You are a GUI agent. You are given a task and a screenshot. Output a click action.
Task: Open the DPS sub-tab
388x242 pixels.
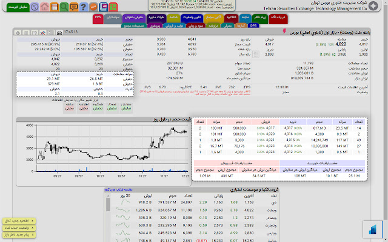[x=253, y=25]
